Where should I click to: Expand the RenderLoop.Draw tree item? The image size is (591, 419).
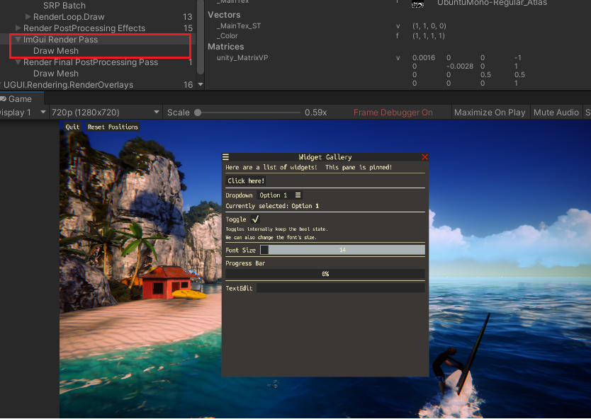28,16
